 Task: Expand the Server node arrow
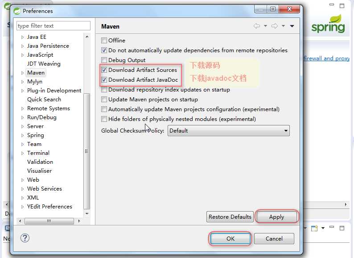coord(22,126)
